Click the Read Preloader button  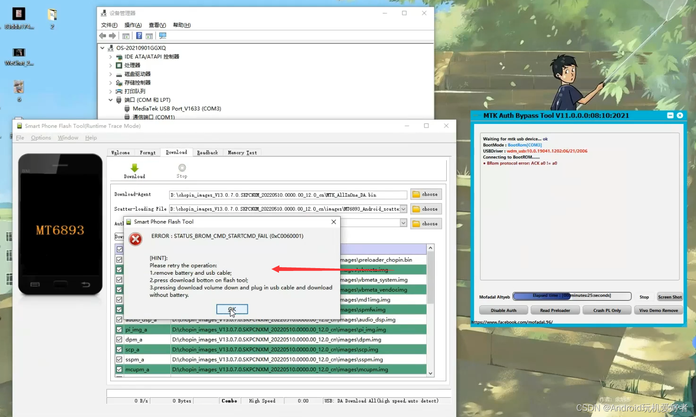click(555, 311)
